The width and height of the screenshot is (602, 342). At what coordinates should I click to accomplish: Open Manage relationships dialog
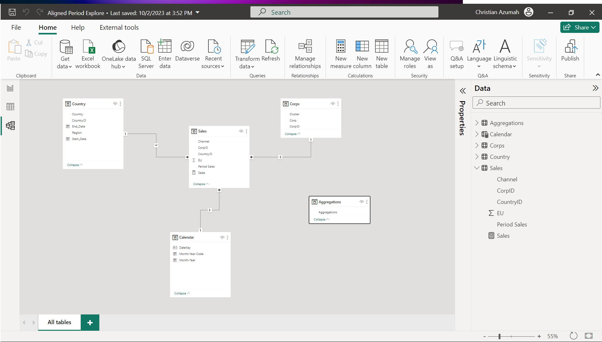[305, 54]
